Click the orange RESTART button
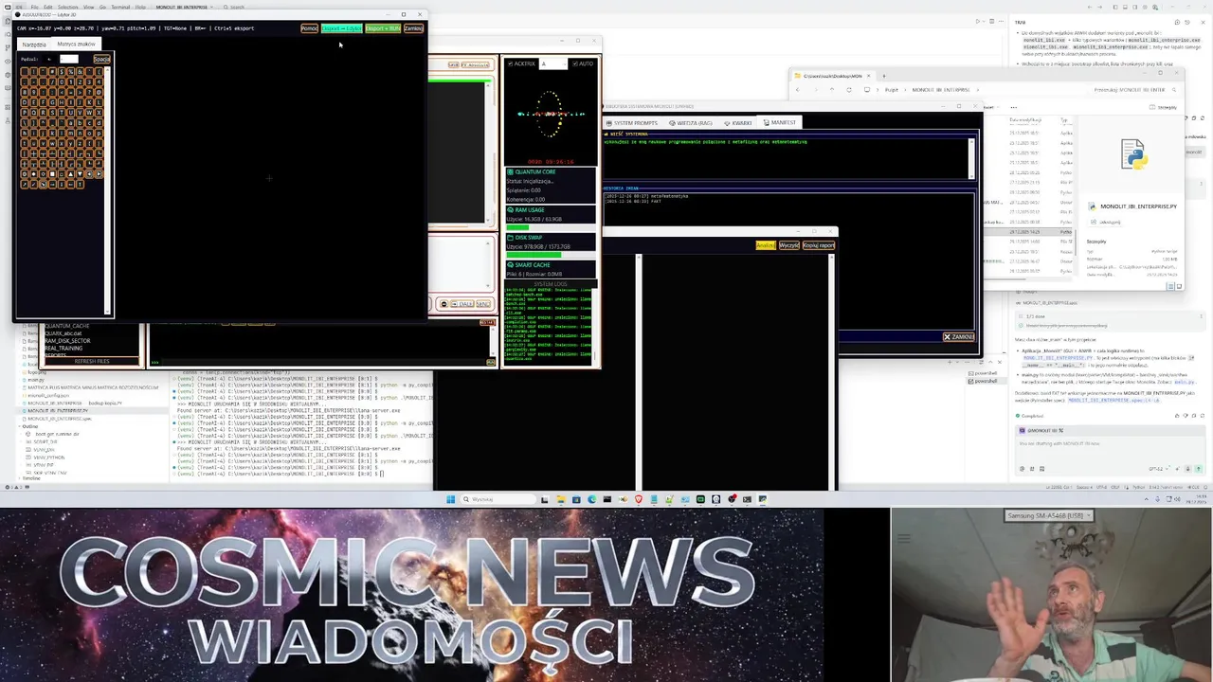 487,322
